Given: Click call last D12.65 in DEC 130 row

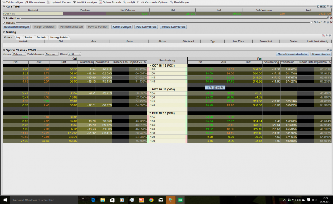Looking at the screenshot, I should 63,133.
